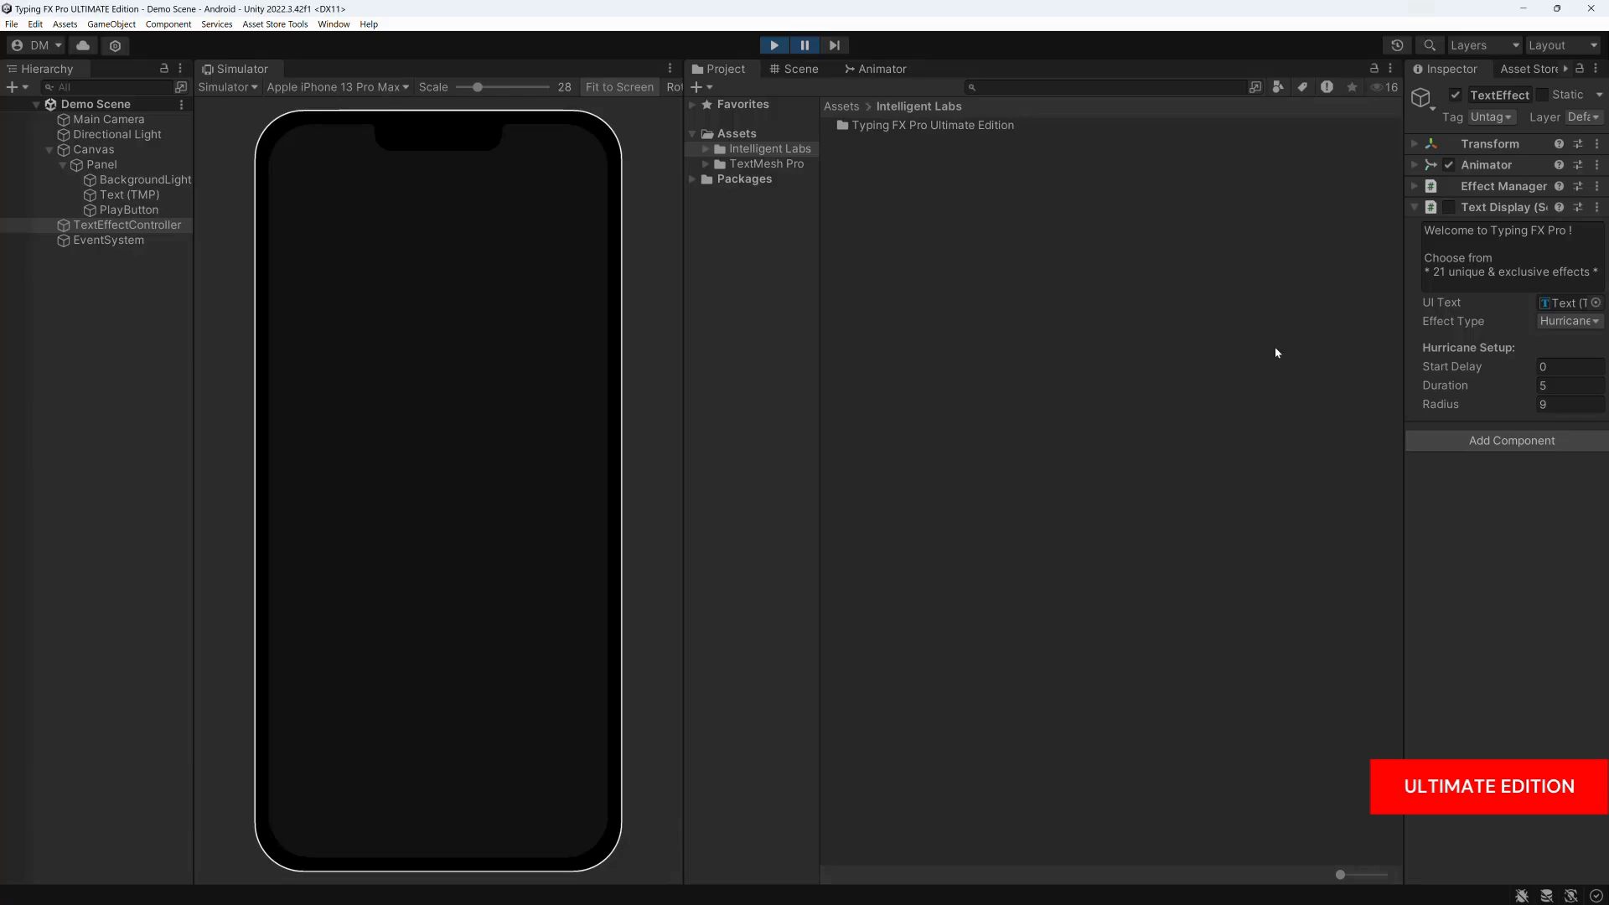Click the Assets menu in menu bar
The height and width of the screenshot is (905, 1609).
[62, 24]
